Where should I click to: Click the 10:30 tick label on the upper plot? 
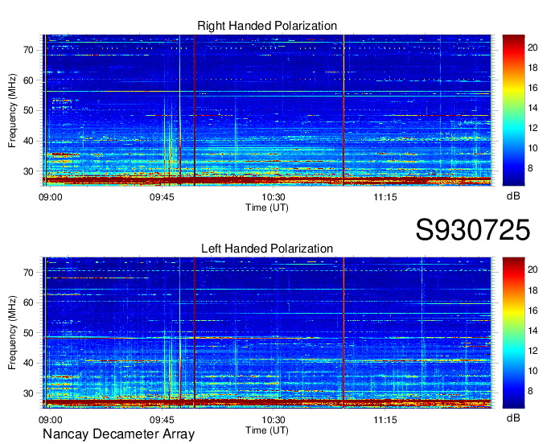[273, 197]
